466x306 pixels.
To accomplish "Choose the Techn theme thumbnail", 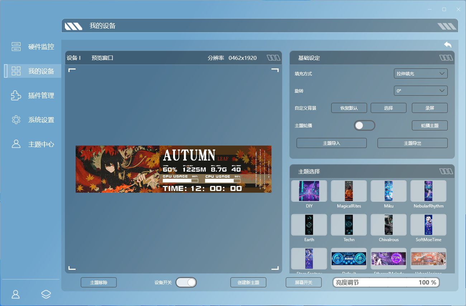I will coord(349,225).
